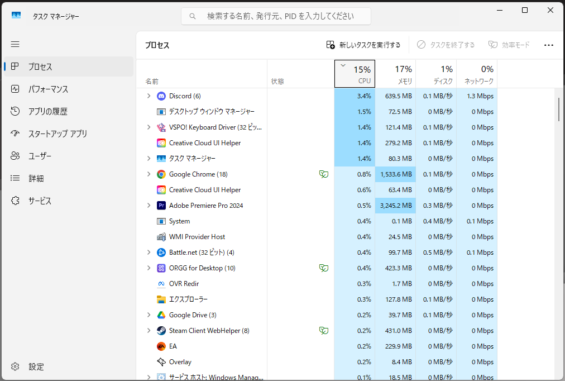Screen dimensions: 565x381
Task: Click the Adobe Premiere Pro 2024 icon
Action: pos(161,206)
